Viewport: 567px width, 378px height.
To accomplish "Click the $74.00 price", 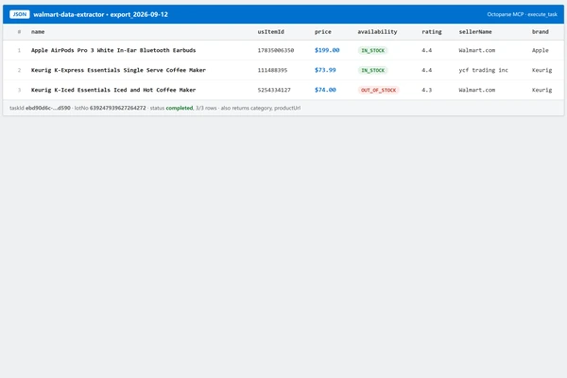I will pyautogui.click(x=325, y=90).
